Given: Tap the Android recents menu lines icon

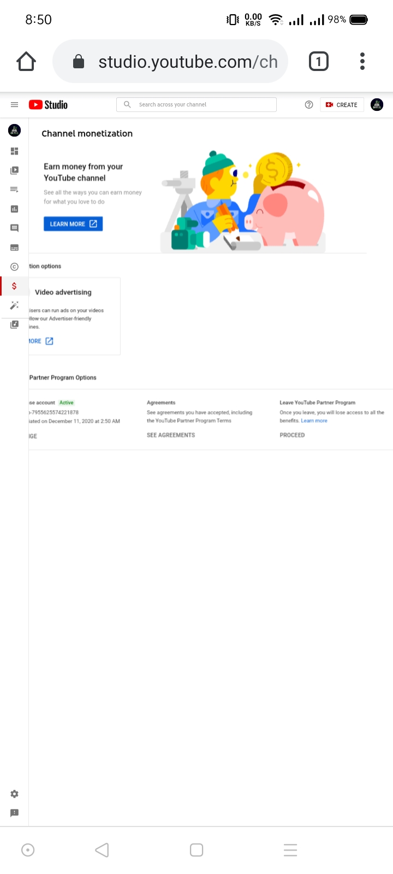Looking at the screenshot, I should [290, 850].
